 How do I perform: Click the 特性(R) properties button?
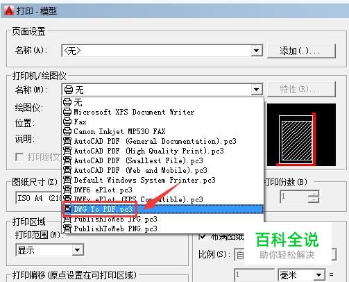(x=301, y=90)
